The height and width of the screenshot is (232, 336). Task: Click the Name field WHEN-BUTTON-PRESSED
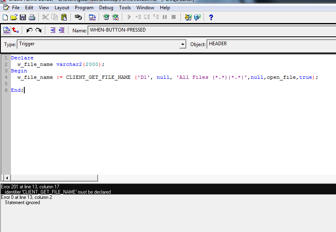pyautogui.click(x=212, y=30)
